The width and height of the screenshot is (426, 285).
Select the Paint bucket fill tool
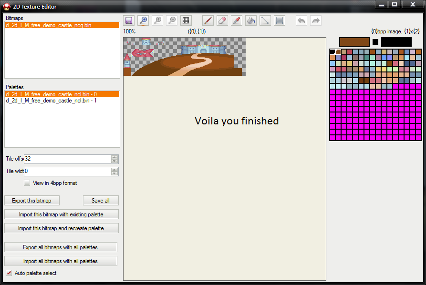251,20
